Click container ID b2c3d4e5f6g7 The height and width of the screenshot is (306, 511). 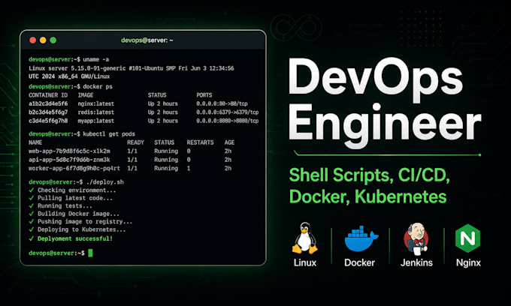[x=48, y=112]
